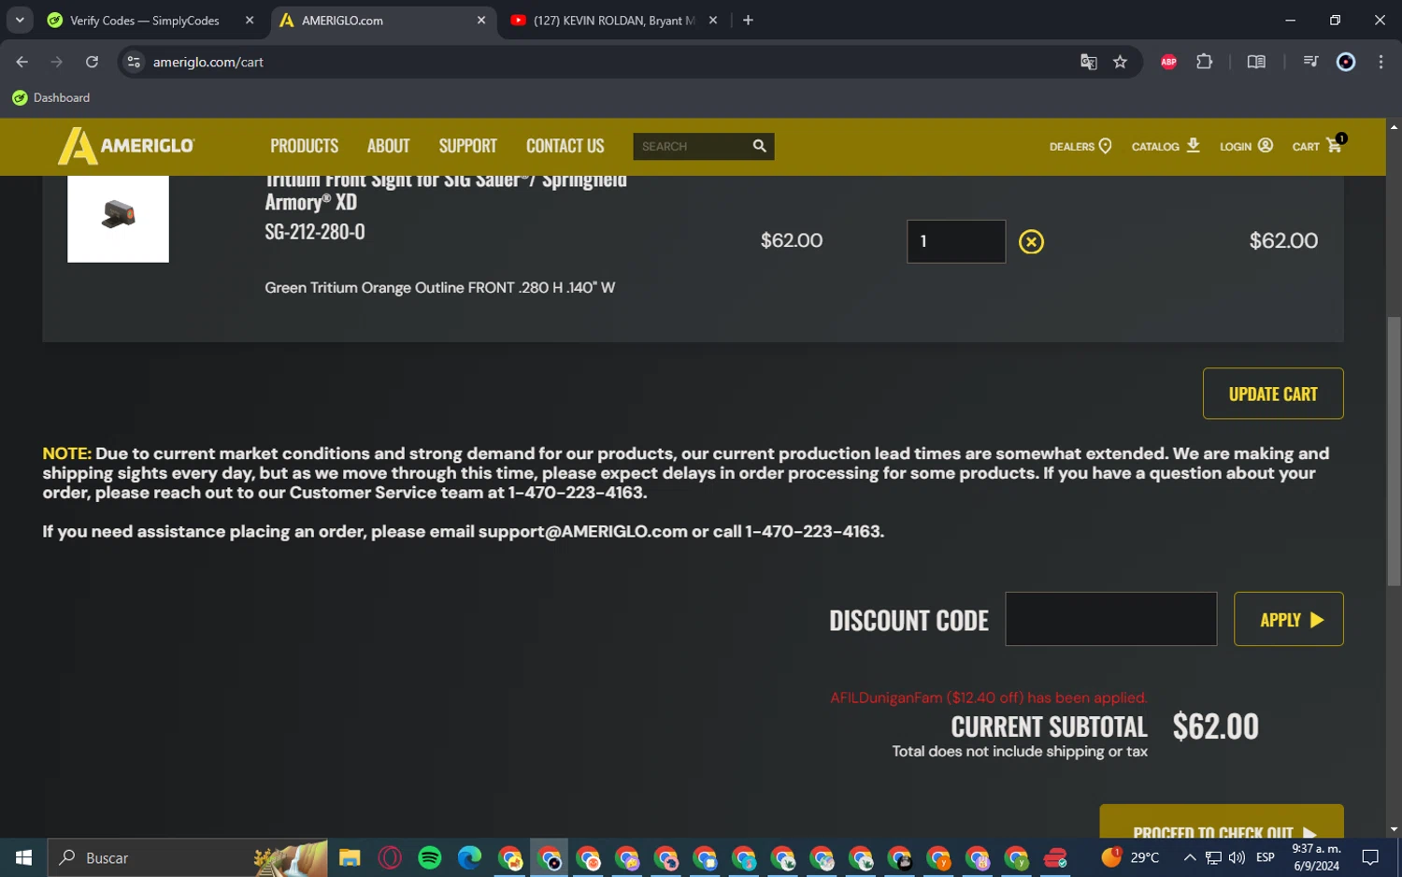Open the Spotify taskbar icon

click(x=430, y=857)
